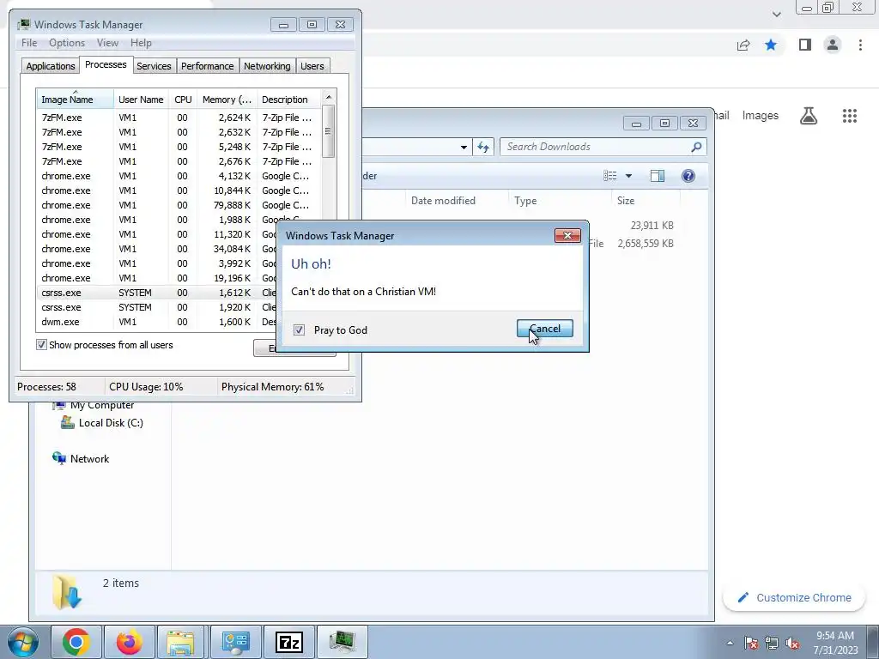This screenshot has height=659, width=879.
Task: Switch to the Networking tab
Action: pyautogui.click(x=267, y=66)
